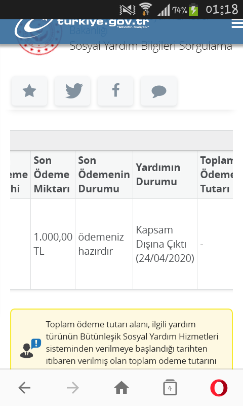
Task: Open the comment speech bubble icon
Action: click(x=158, y=91)
